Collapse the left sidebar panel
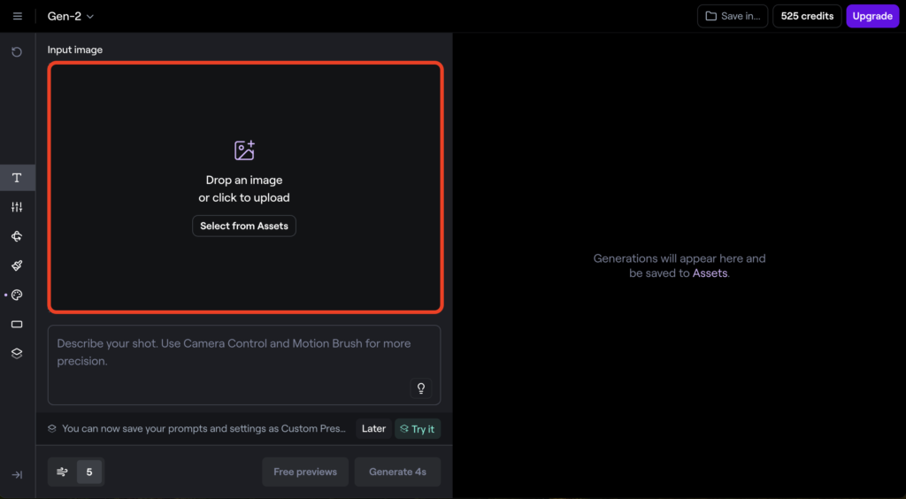Image resolution: width=906 pixels, height=499 pixels. (x=17, y=475)
